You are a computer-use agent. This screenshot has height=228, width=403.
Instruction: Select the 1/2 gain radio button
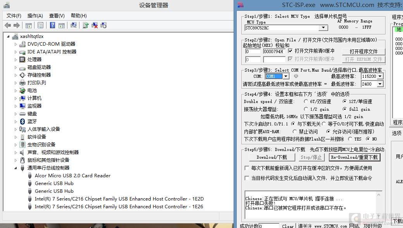click(x=306, y=109)
